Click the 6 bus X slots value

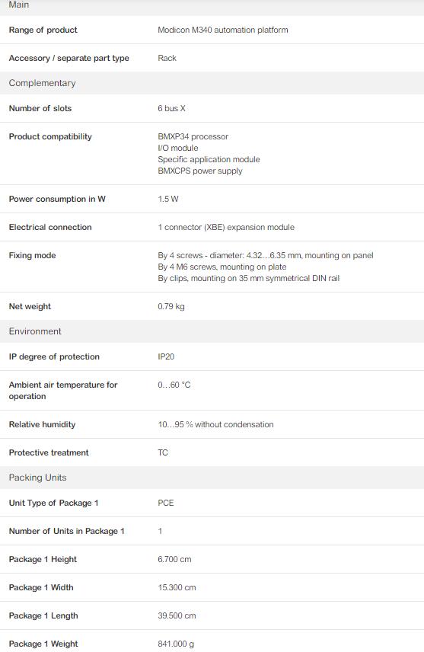(171, 108)
